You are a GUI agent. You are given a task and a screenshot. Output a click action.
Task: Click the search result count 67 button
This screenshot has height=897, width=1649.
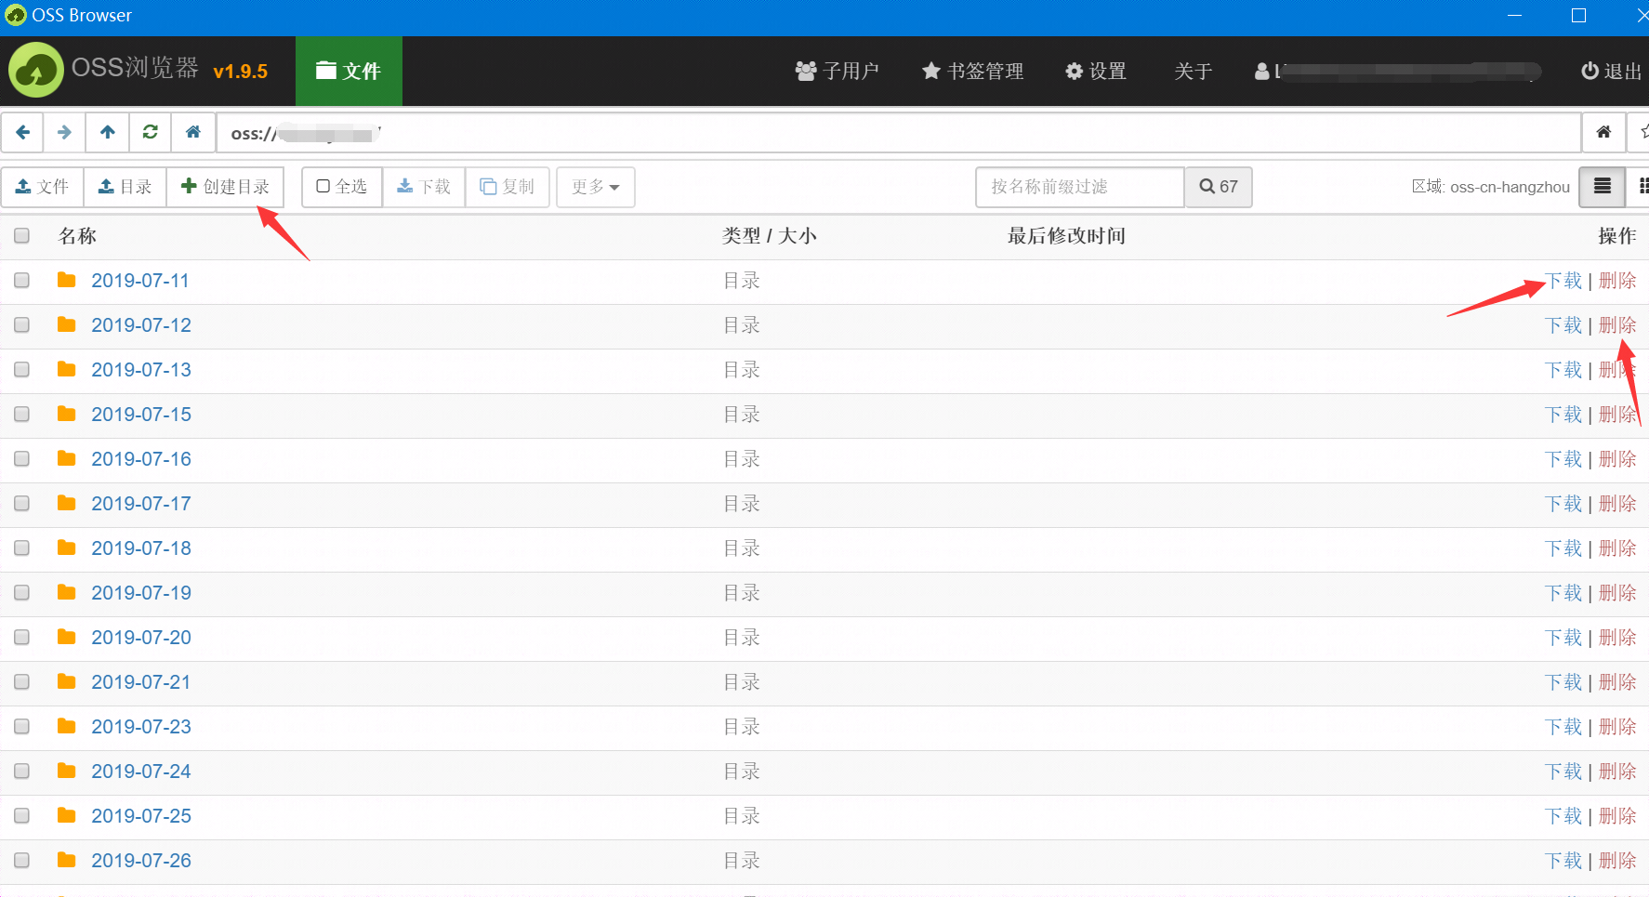coord(1218,187)
